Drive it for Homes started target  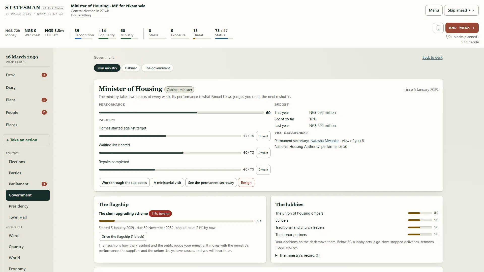[x=263, y=136]
